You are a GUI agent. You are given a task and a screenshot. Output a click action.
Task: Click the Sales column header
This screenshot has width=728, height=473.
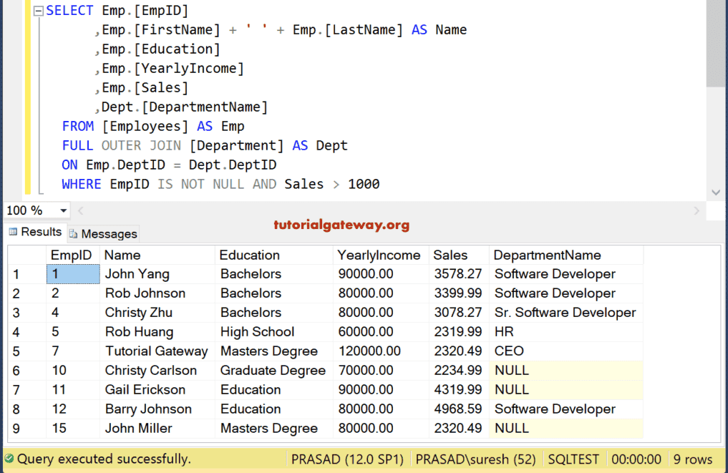tap(450, 255)
